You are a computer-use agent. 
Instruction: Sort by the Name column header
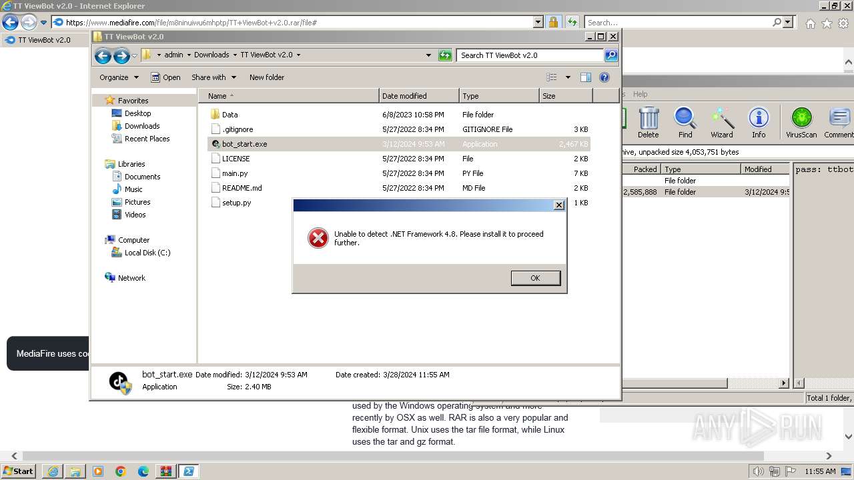(x=288, y=96)
